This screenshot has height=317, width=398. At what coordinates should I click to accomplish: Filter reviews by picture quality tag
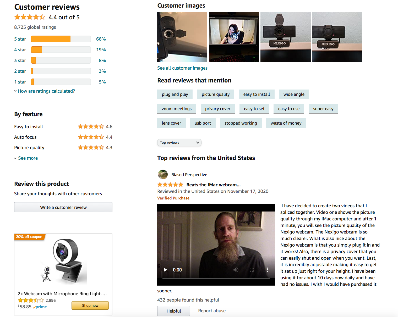[x=216, y=94]
